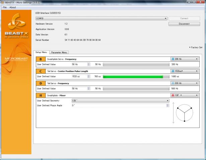Click blue LED icon in 200 Hz dropdown
Screen dimensions: 206x160
click(173, 59)
